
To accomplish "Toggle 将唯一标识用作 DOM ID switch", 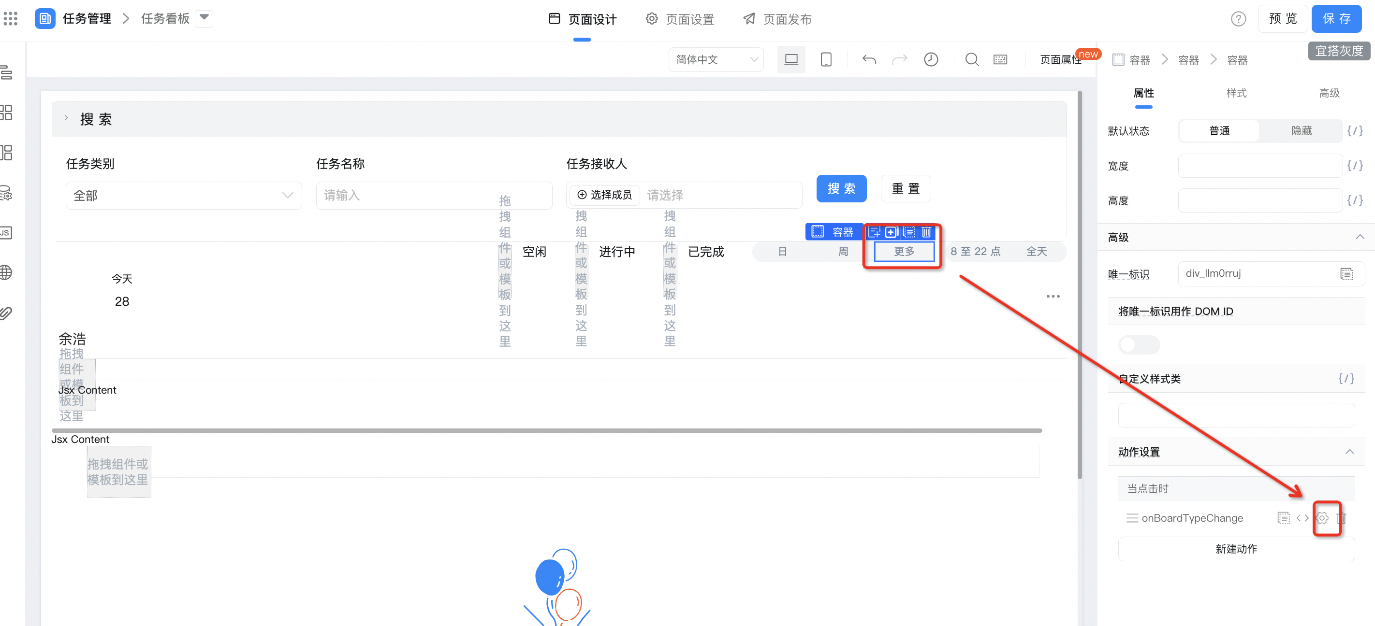I will (x=1139, y=345).
